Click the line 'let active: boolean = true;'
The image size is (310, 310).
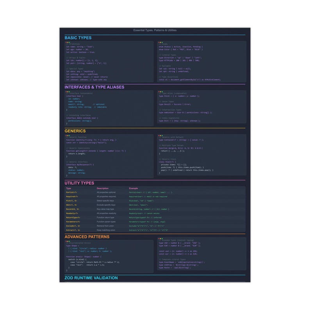click(80, 52)
